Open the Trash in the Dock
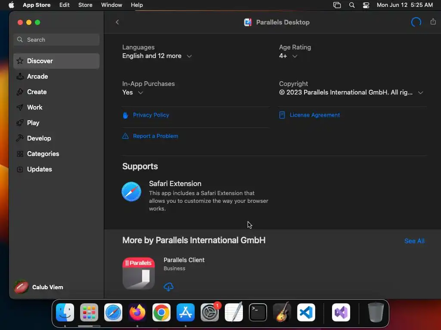Image resolution: width=441 pixels, height=330 pixels. pos(376,312)
